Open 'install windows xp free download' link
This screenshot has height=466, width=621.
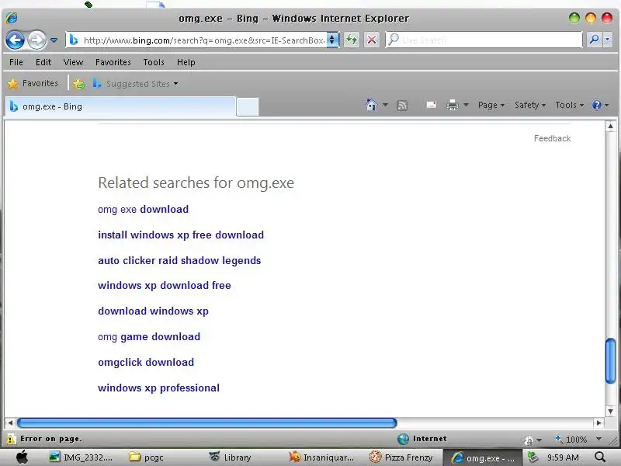pyautogui.click(x=181, y=235)
